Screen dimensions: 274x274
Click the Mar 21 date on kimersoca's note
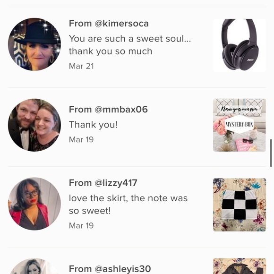point(81,66)
